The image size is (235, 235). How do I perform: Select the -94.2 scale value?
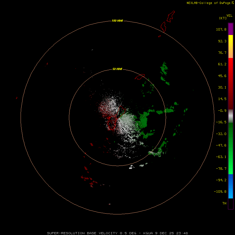(221, 180)
